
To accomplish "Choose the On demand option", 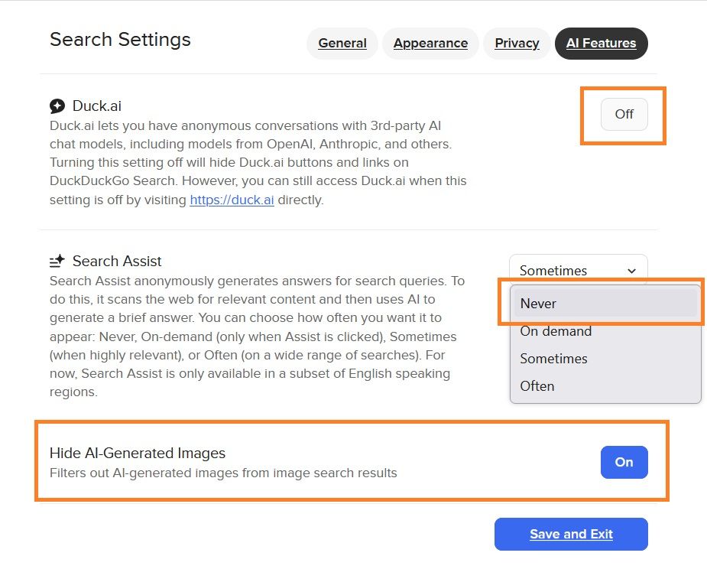I will click(605, 331).
